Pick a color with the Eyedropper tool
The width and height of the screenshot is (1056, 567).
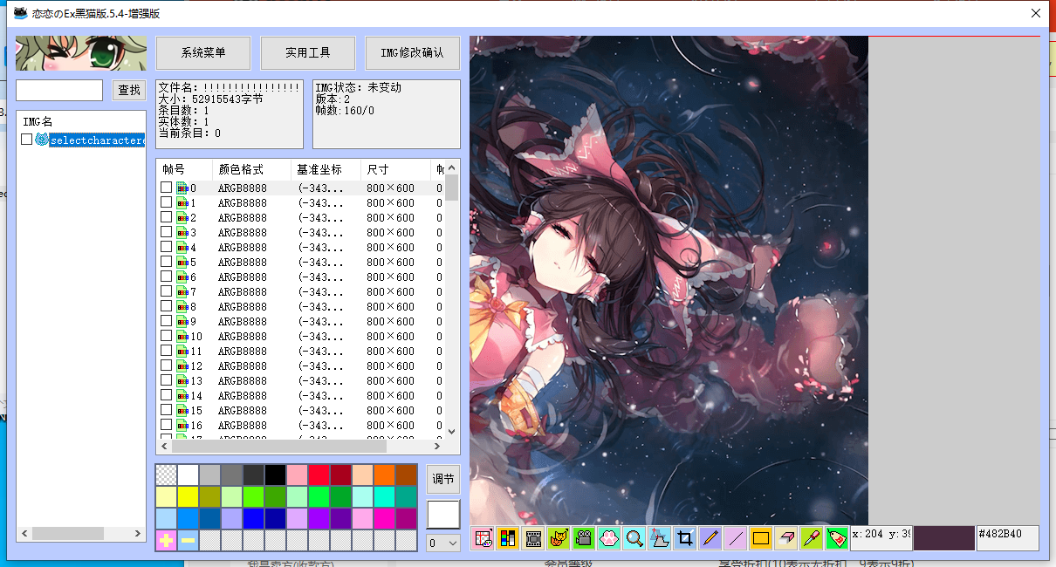pyautogui.click(x=810, y=538)
